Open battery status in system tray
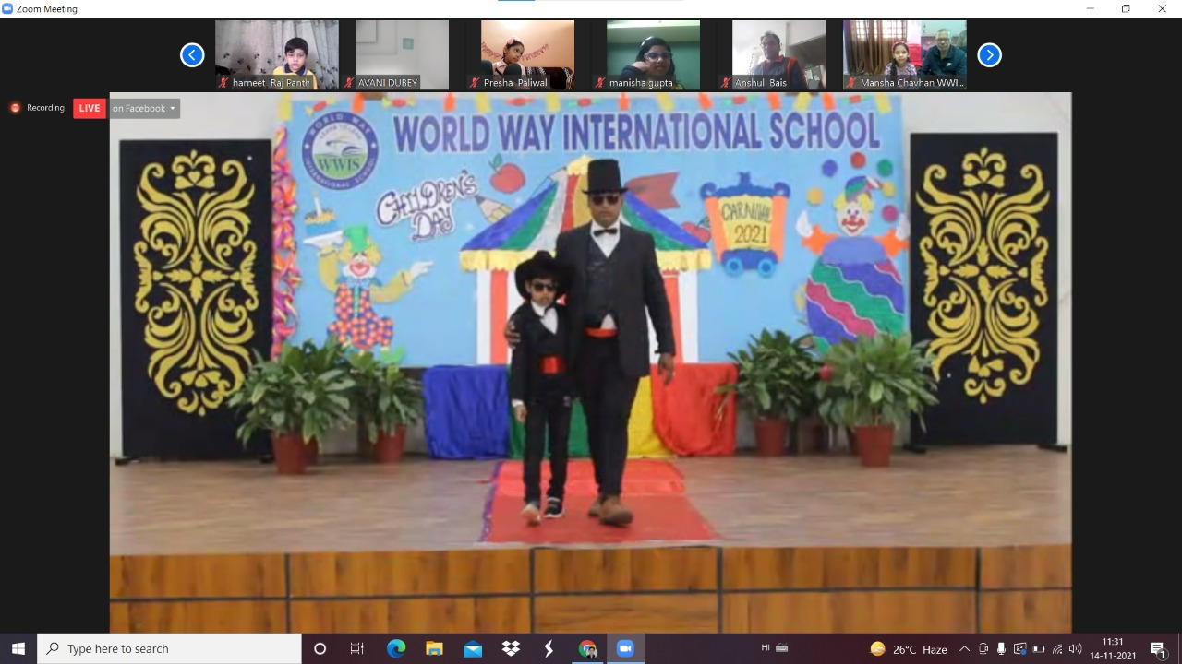Viewport: 1182px width, 664px height. click(1038, 648)
